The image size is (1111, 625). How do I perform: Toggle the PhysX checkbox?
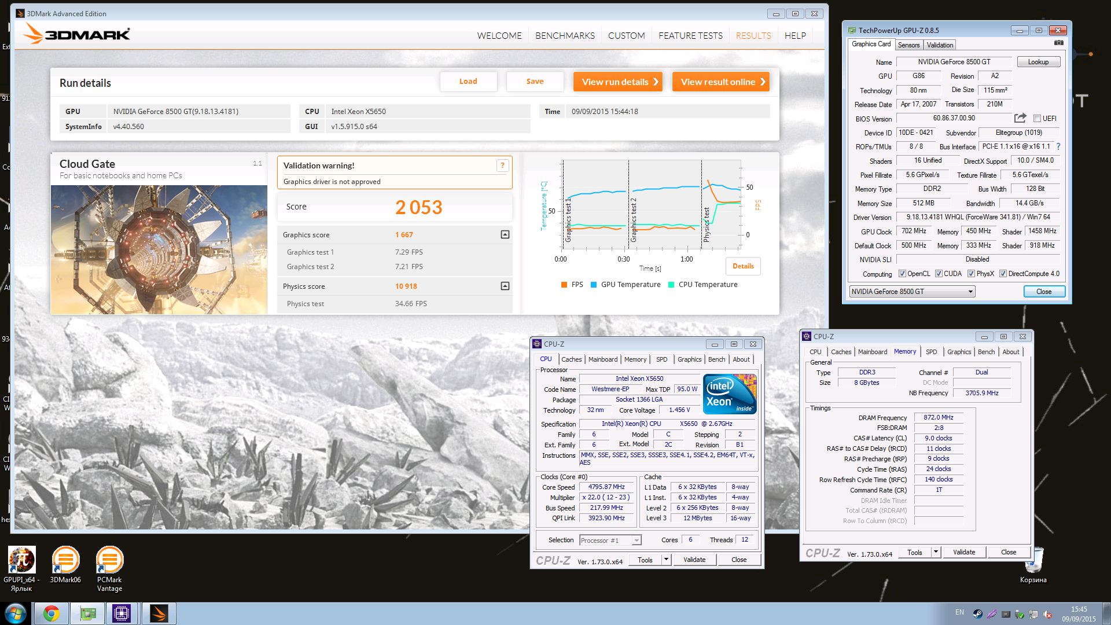click(x=971, y=274)
